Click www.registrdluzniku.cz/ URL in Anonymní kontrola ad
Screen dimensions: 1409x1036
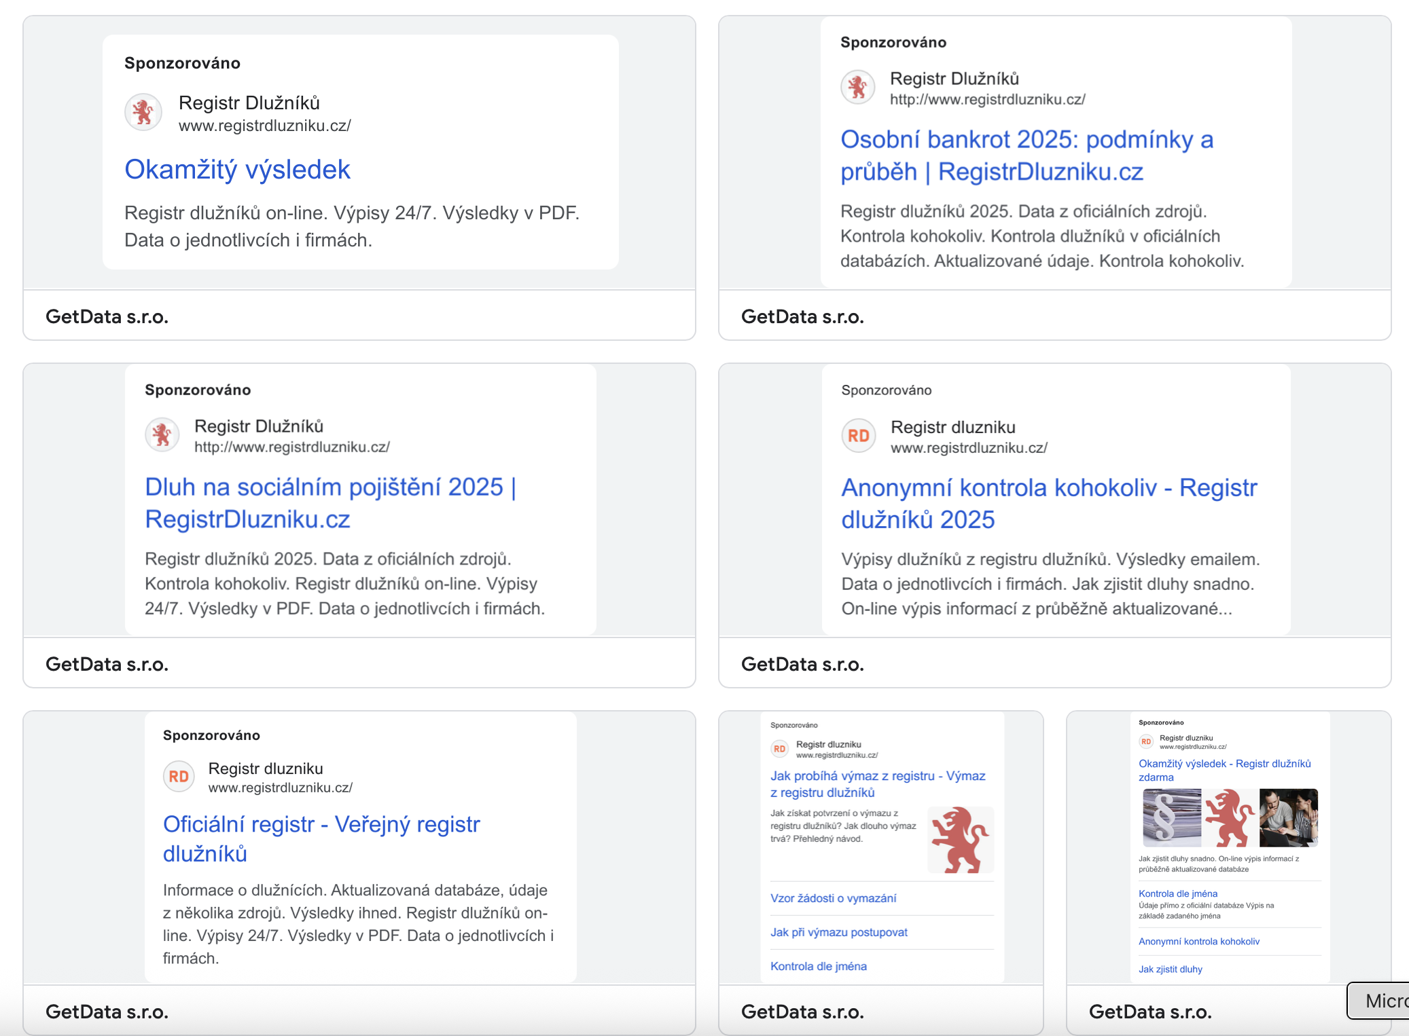point(969,448)
